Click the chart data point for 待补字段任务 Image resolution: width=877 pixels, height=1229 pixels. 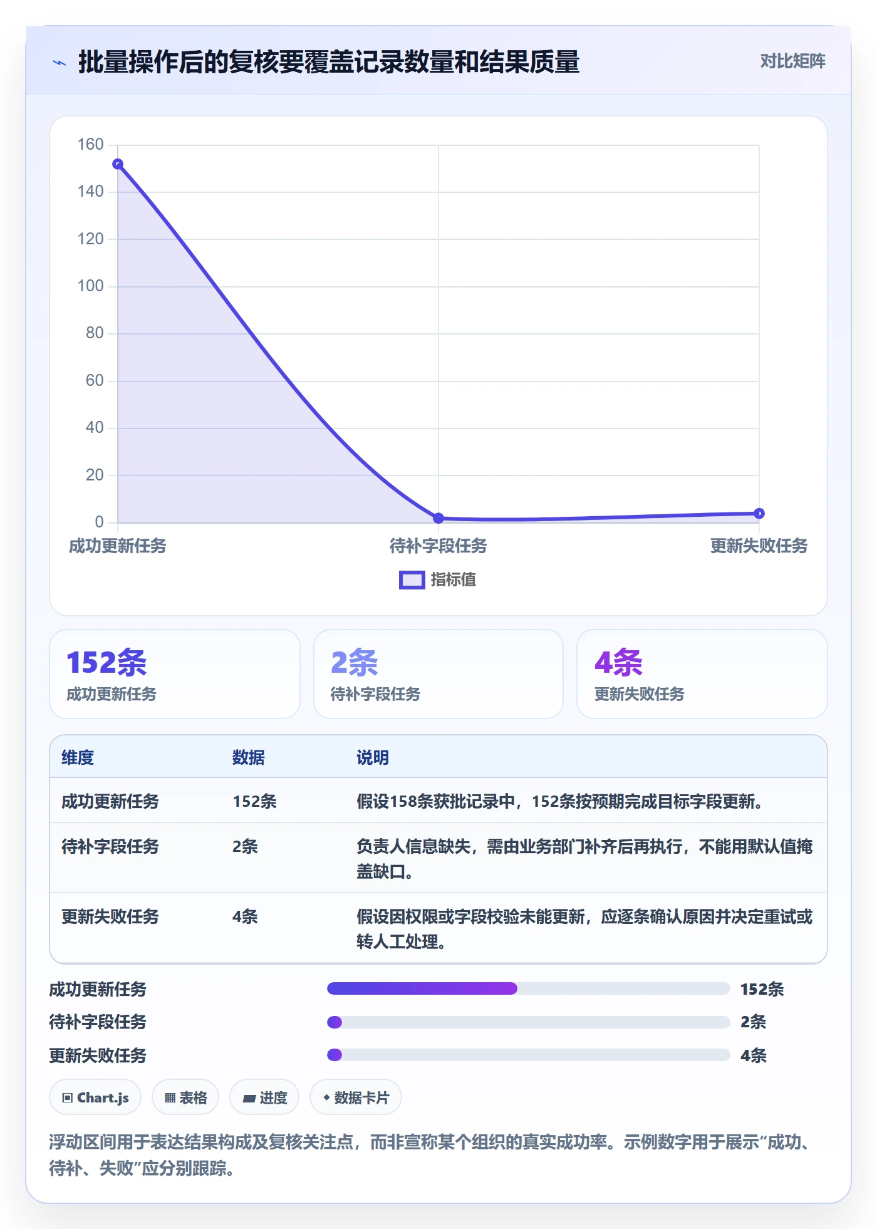pos(438,518)
